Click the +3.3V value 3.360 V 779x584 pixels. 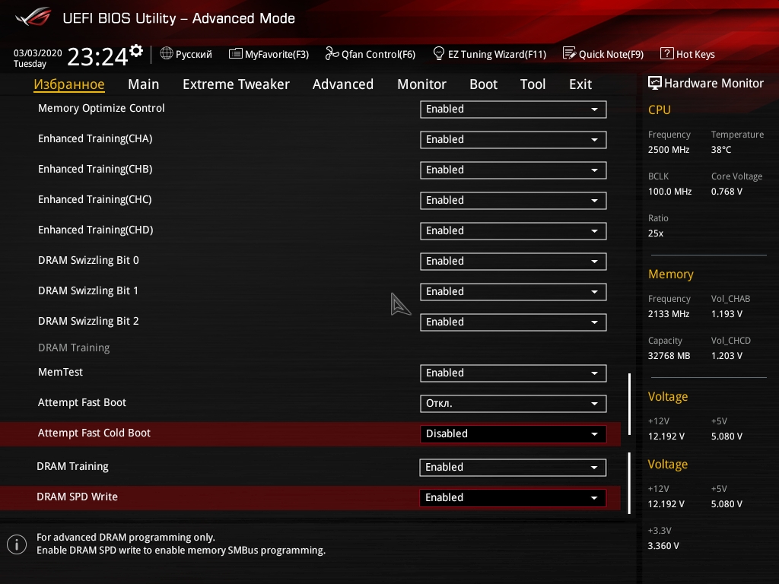(x=663, y=546)
